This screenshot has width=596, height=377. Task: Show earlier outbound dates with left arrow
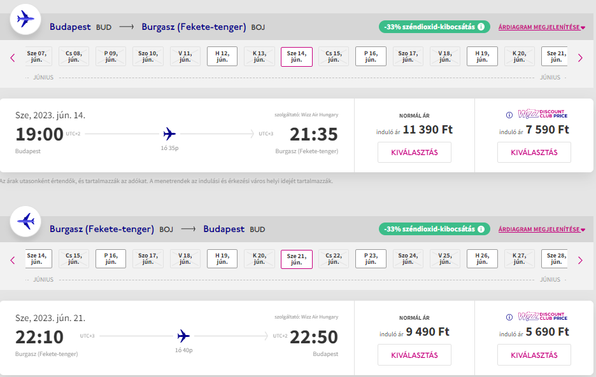tap(13, 58)
